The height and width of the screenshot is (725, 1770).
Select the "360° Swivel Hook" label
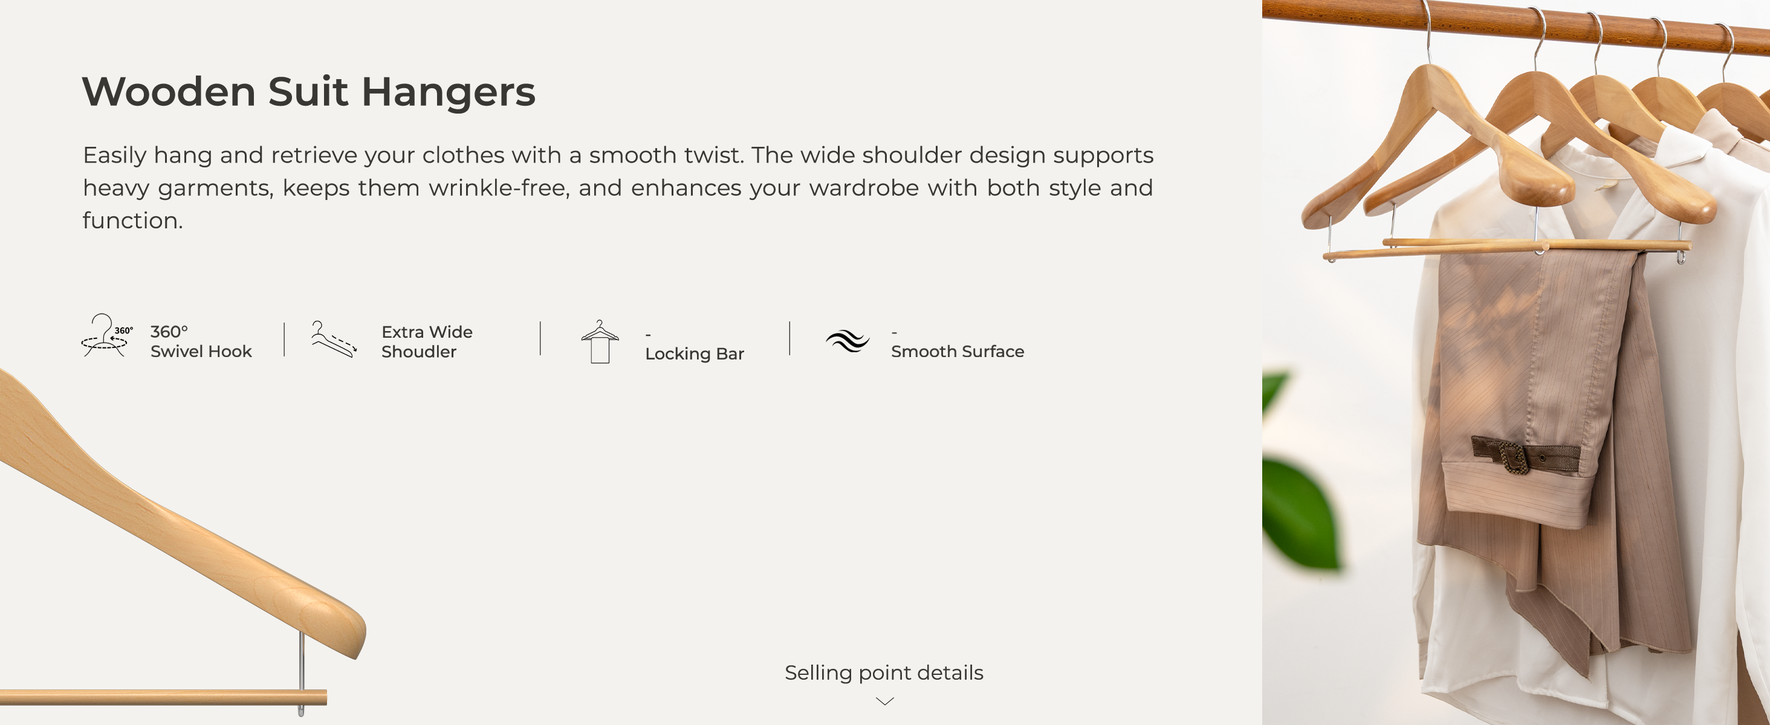[201, 341]
